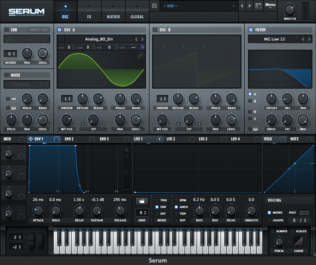Screen dimensions: 316x265
Task: Click the OSC A coarse pitch reset icon
Action: tap(143, 47)
